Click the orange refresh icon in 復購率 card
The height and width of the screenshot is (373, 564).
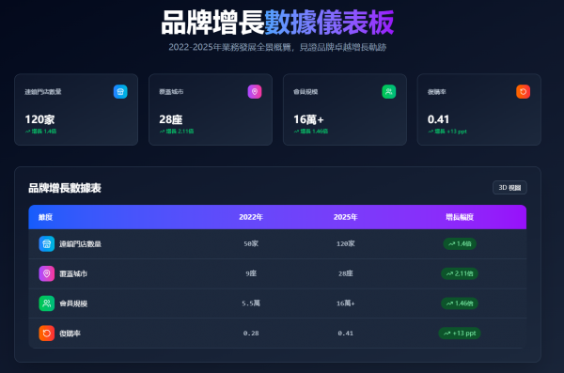click(x=523, y=92)
